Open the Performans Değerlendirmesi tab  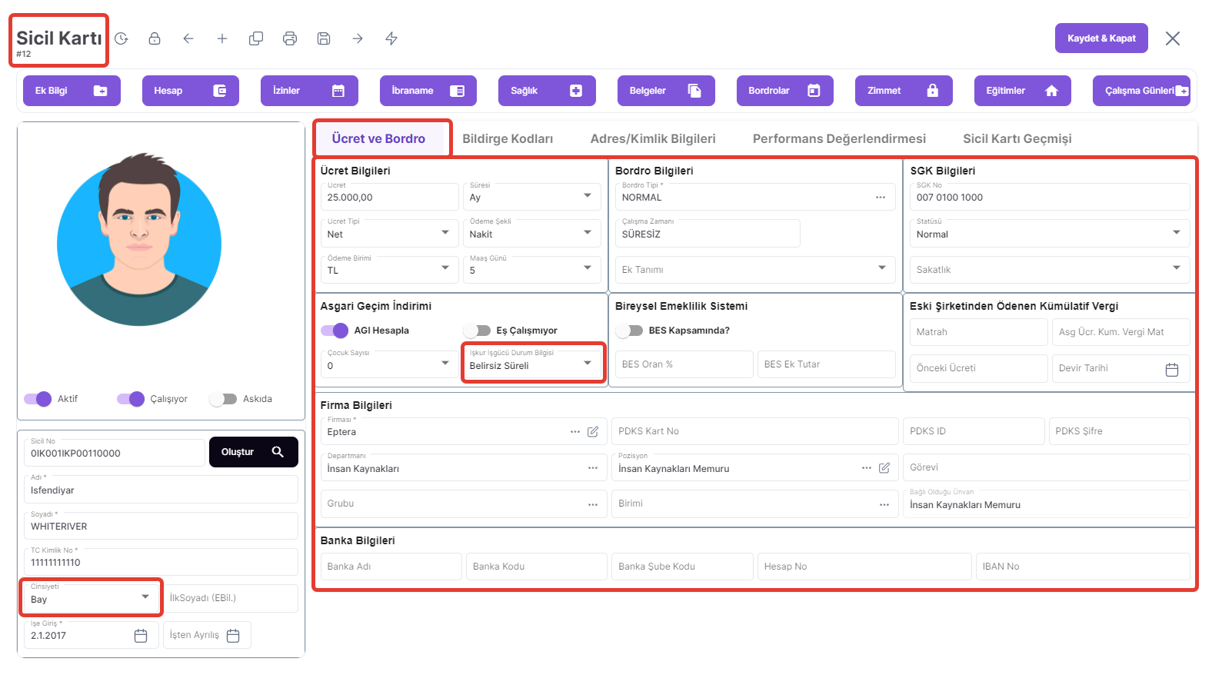[839, 139]
